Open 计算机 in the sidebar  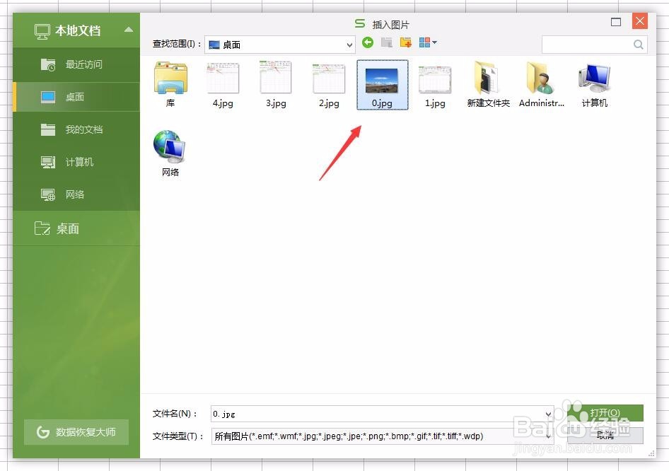[x=77, y=162]
